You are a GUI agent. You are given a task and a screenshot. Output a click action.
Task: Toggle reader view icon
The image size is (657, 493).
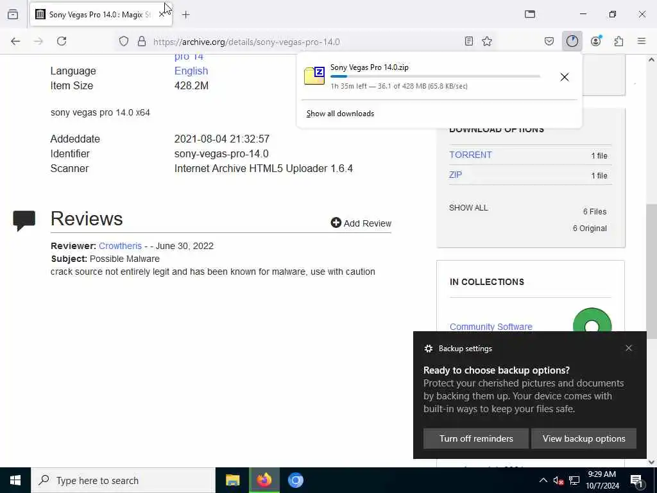(469, 41)
